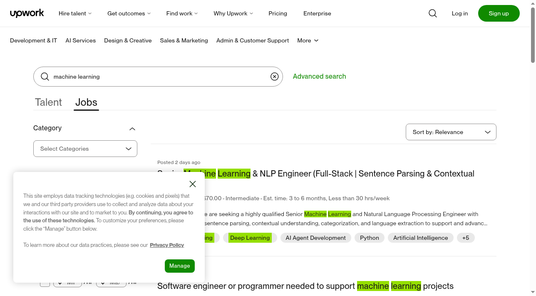This screenshot has height=296, width=536.
Task: Open Design & Creative category
Action: 128,40
